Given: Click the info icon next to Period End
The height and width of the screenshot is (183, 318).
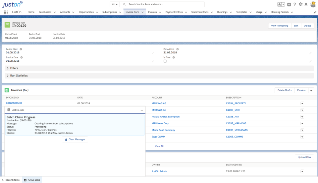Looking at the screenshot, I should coord(178,49).
